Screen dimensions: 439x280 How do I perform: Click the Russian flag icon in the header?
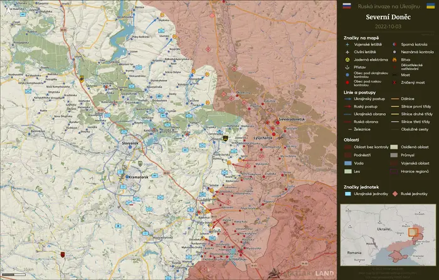pos(347,6)
